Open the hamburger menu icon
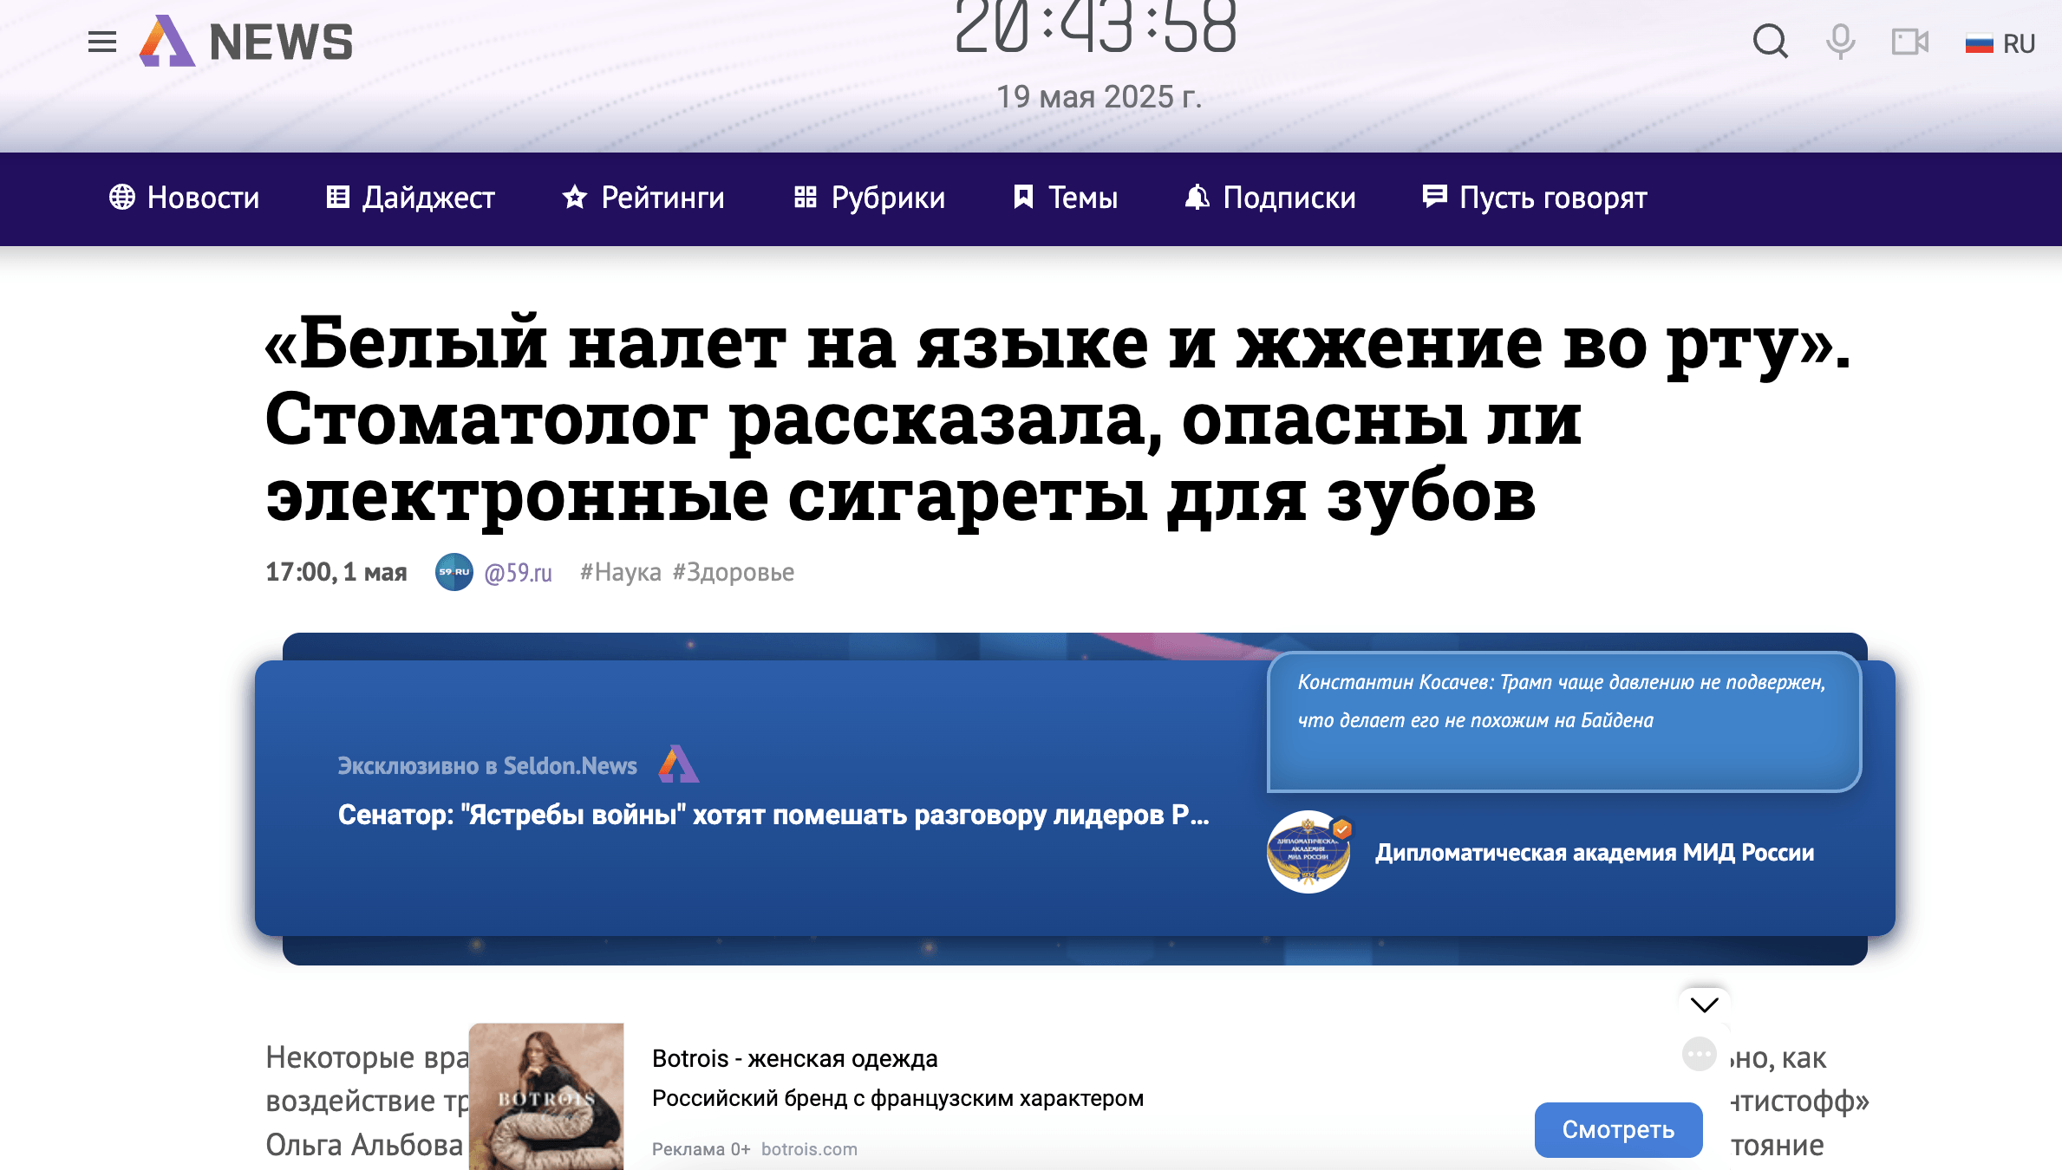Screen dimensions: 2062x1170 (102, 42)
